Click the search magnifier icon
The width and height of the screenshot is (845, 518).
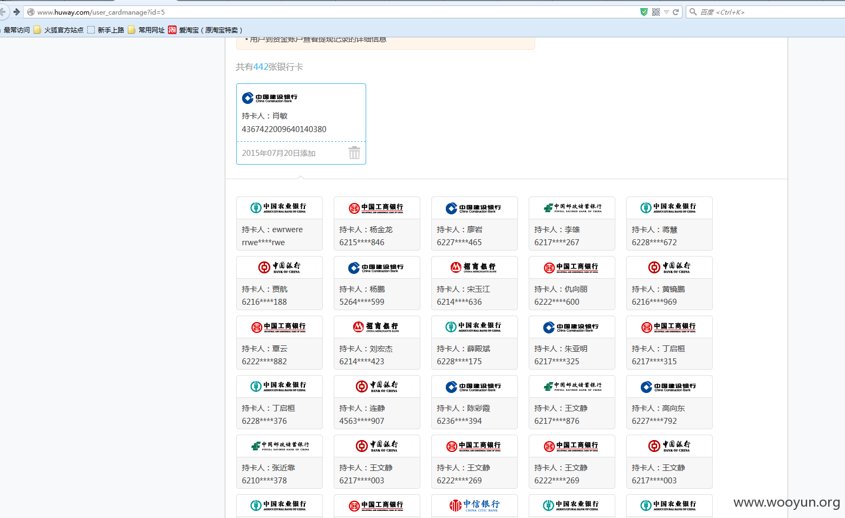click(x=693, y=12)
